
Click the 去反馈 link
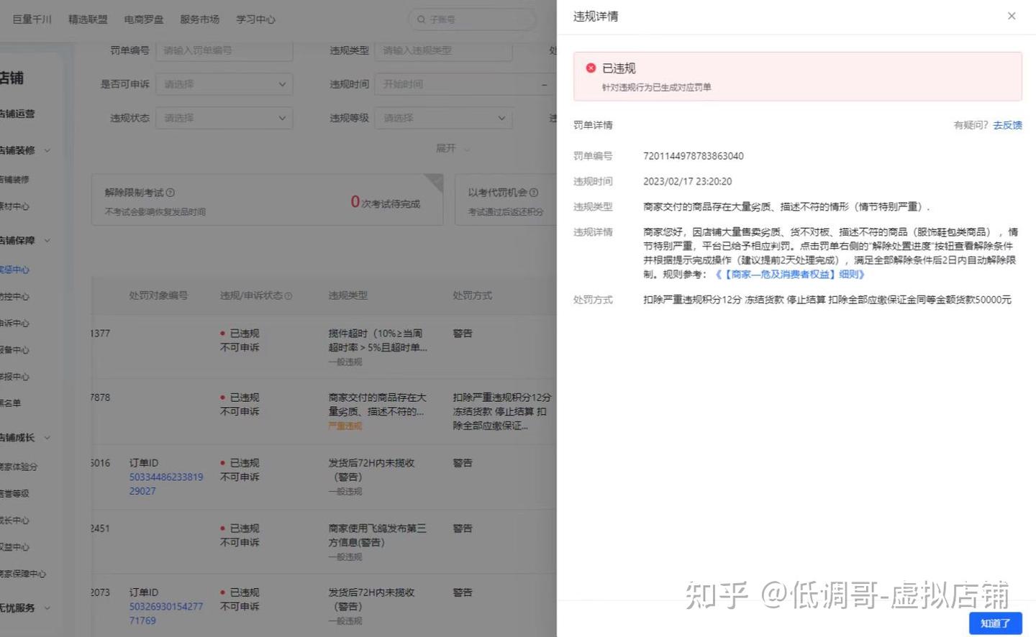[x=1007, y=125]
